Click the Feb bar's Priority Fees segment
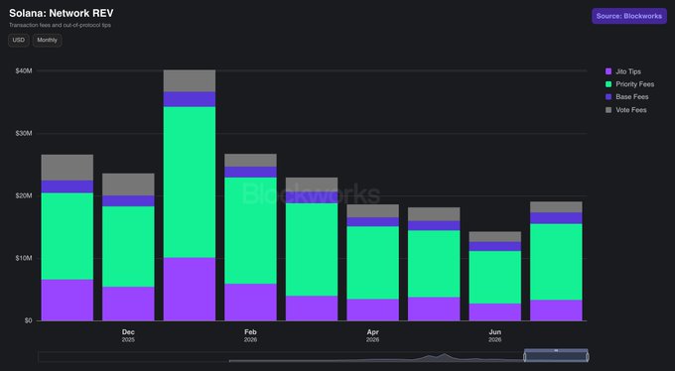This screenshot has height=371, width=675. click(x=250, y=231)
